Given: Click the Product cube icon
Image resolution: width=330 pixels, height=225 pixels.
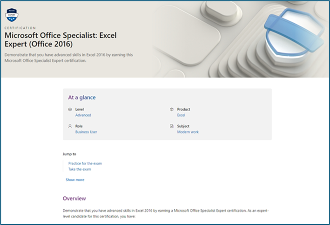Looking at the screenshot, I should tap(172, 109).
